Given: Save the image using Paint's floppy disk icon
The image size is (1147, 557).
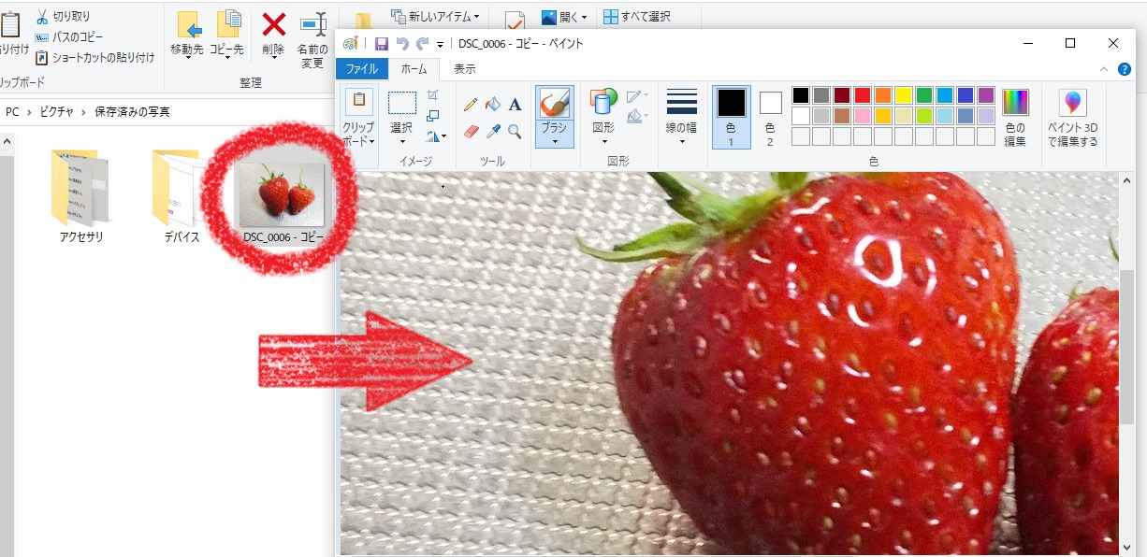Looking at the screenshot, I should (x=382, y=44).
